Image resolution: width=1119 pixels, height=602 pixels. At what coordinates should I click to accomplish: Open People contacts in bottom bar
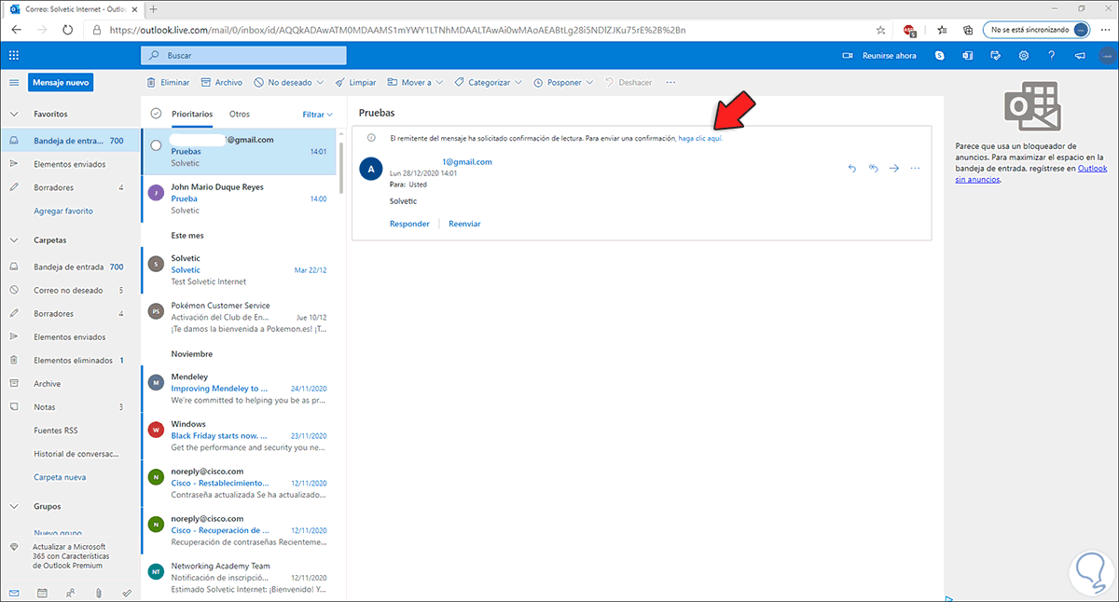70,593
